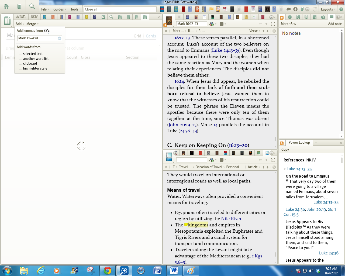Screen dimensions: 345x276
Task: Open the Nile River link
Action: tap(231, 219)
